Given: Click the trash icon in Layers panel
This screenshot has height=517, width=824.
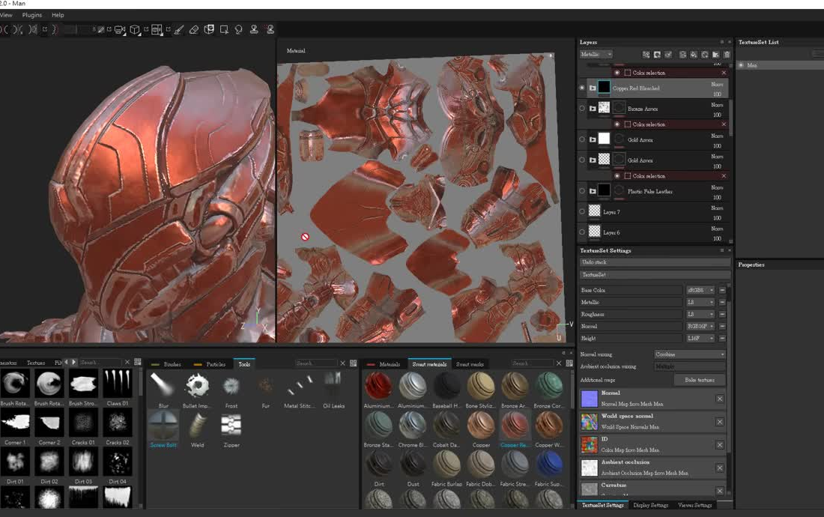Looking at the screenshot, I should pos(727,55).
